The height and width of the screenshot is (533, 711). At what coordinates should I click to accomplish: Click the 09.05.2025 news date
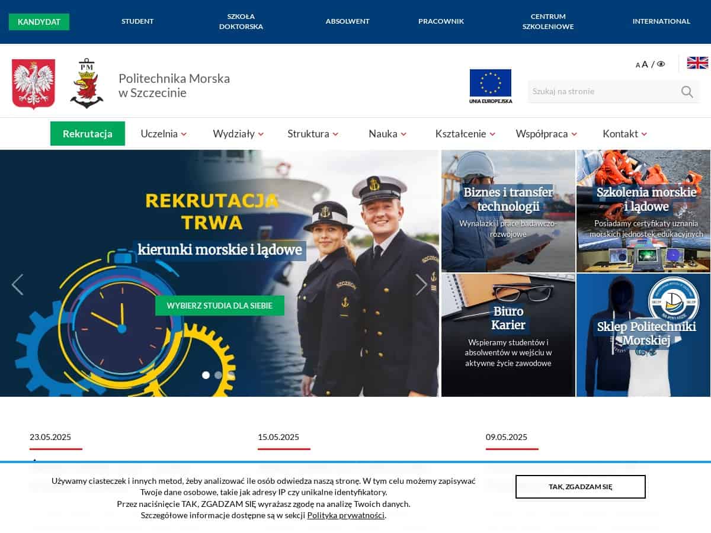507,437
